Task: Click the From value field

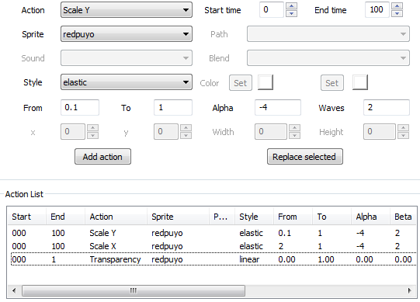Action: (x=80, y=107)
